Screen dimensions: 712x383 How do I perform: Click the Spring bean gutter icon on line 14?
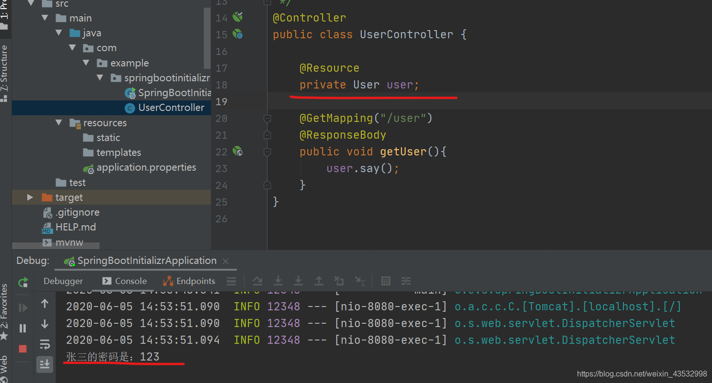[238, 18]
